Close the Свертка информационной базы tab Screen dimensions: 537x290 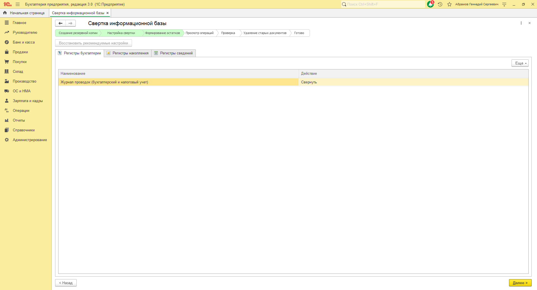(107, 13)
